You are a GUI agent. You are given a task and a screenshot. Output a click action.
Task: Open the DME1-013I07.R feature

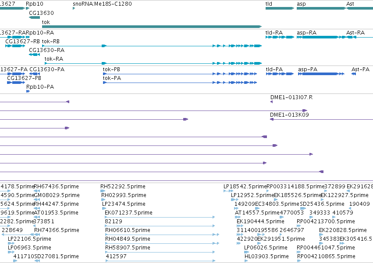point(271,102)
